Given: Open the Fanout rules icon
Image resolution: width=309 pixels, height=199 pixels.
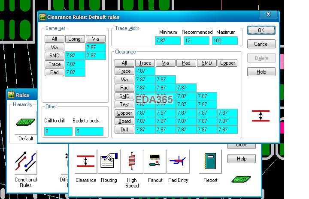Looking at the screenshot, I should (x=155, y=161).
